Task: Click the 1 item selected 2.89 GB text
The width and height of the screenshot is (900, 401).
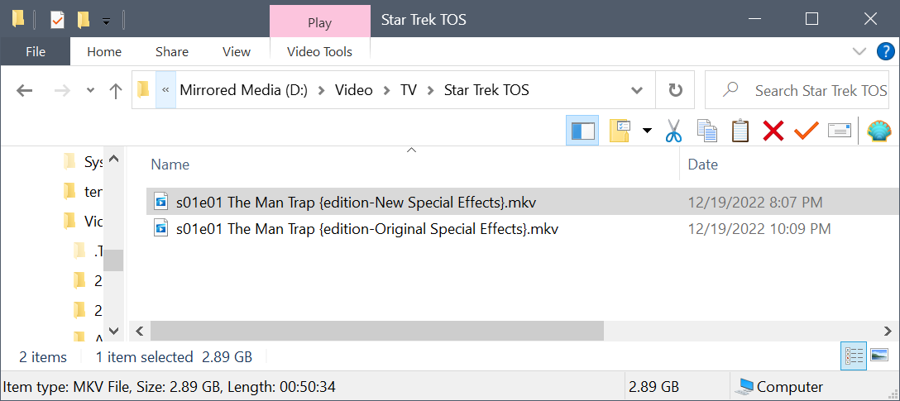Action: pyautogui.click(x=174, y=357)
